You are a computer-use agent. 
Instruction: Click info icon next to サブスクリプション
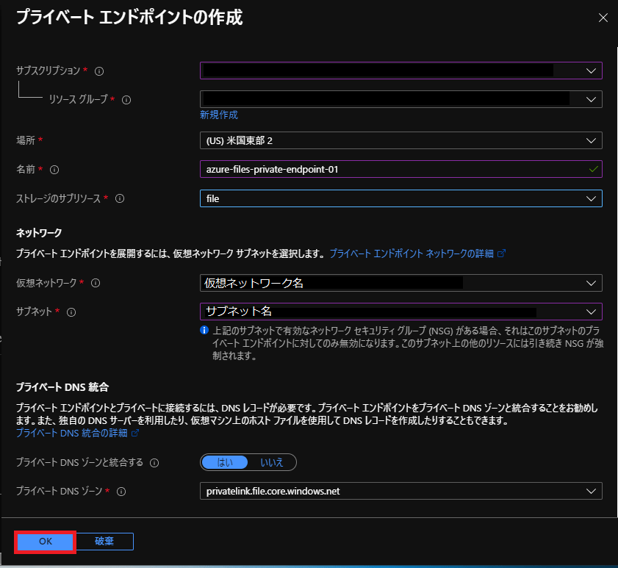pyautogui.click(x=99, y=71)
